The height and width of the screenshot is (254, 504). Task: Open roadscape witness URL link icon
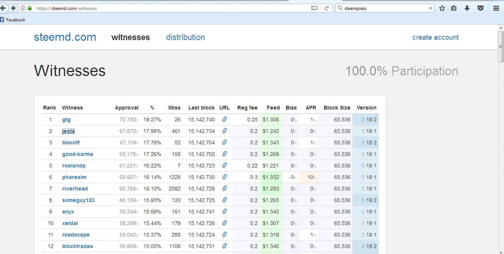[x=224, y=234]
